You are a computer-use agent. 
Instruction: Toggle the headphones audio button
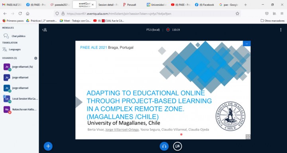tap(164, 146)
